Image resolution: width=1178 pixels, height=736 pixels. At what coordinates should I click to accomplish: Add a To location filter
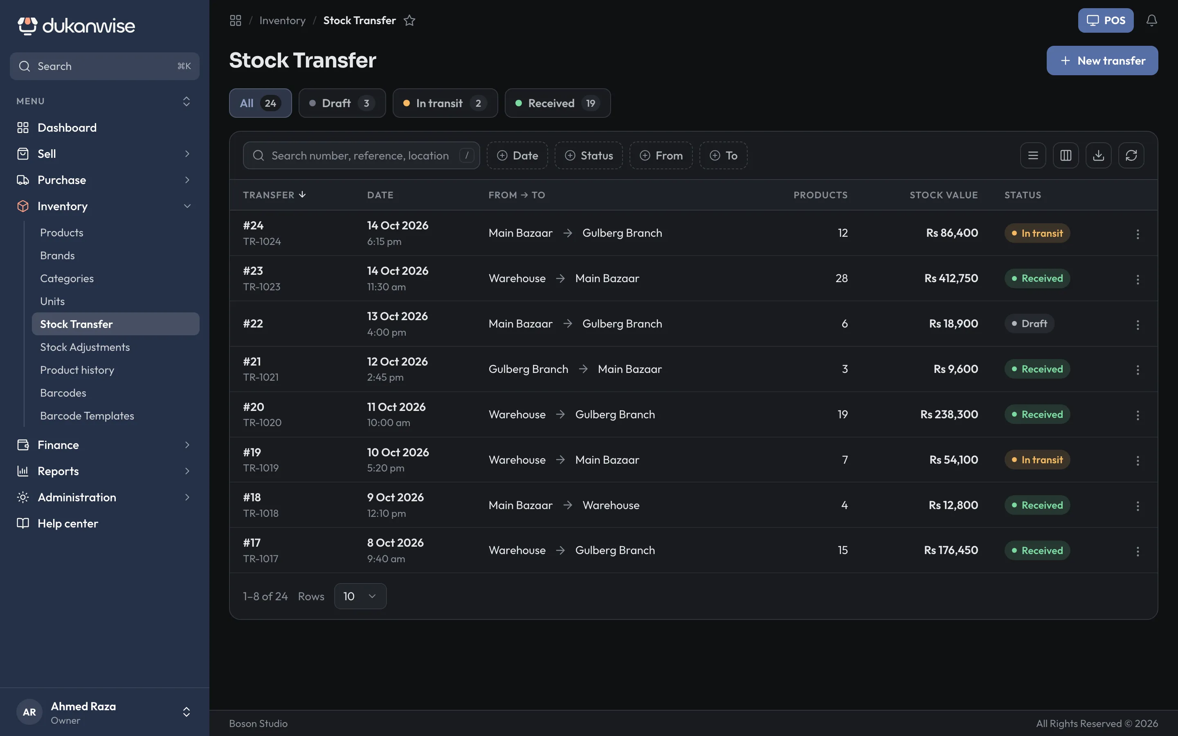click(723, 155)
